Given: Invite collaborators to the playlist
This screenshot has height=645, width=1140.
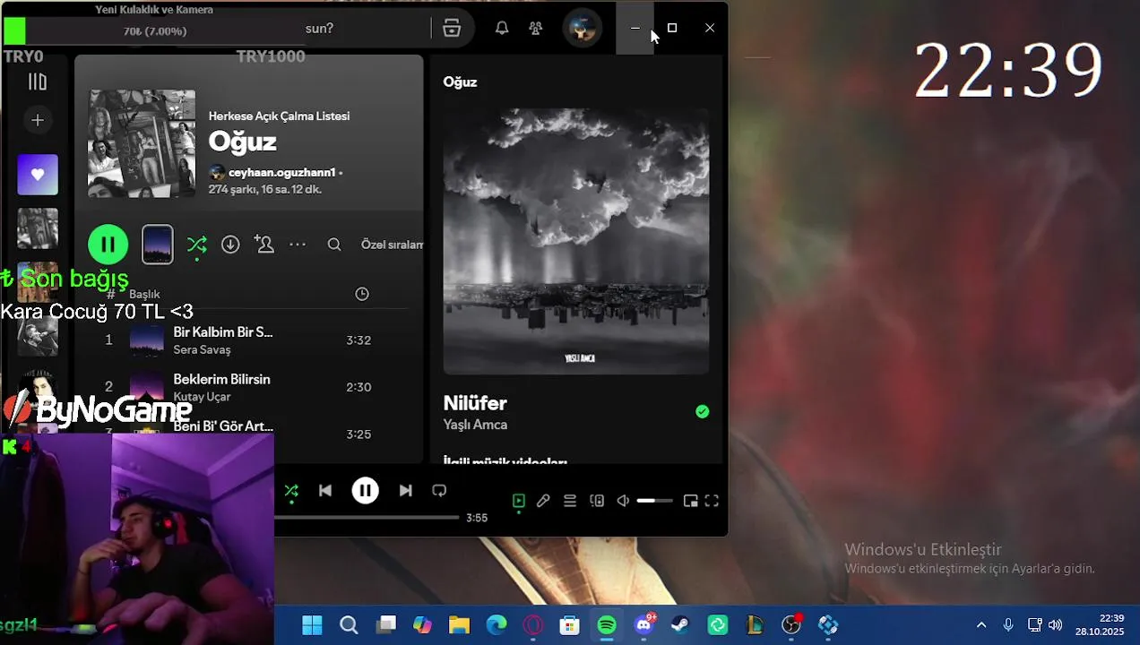Looking at the screenshot, I should 263,245.
